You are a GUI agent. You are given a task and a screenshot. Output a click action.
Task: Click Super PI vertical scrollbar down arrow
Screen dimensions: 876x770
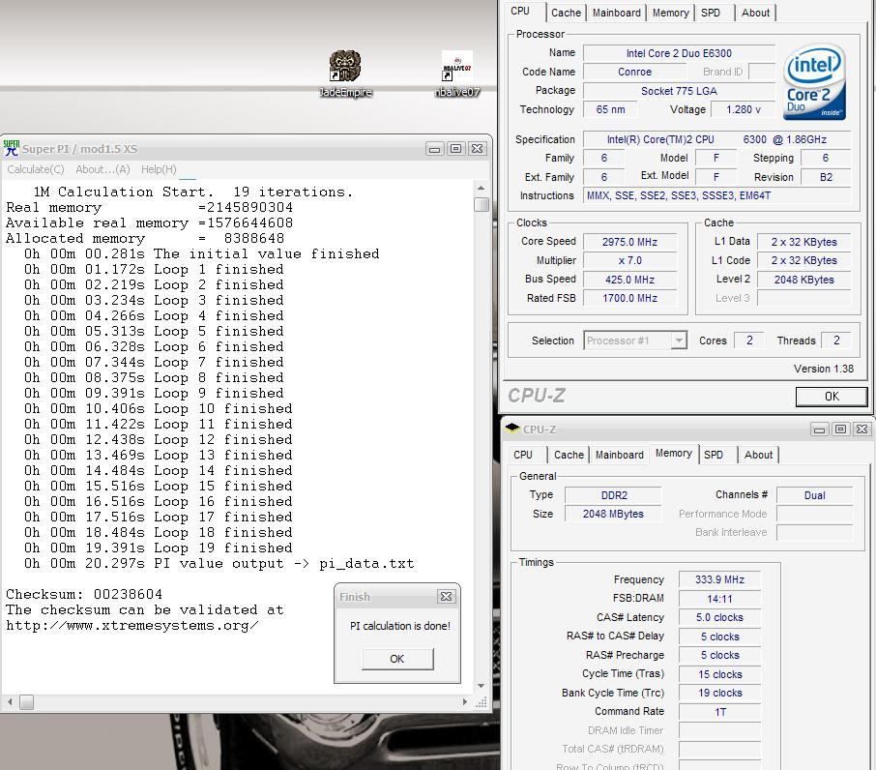click(481, 686)
